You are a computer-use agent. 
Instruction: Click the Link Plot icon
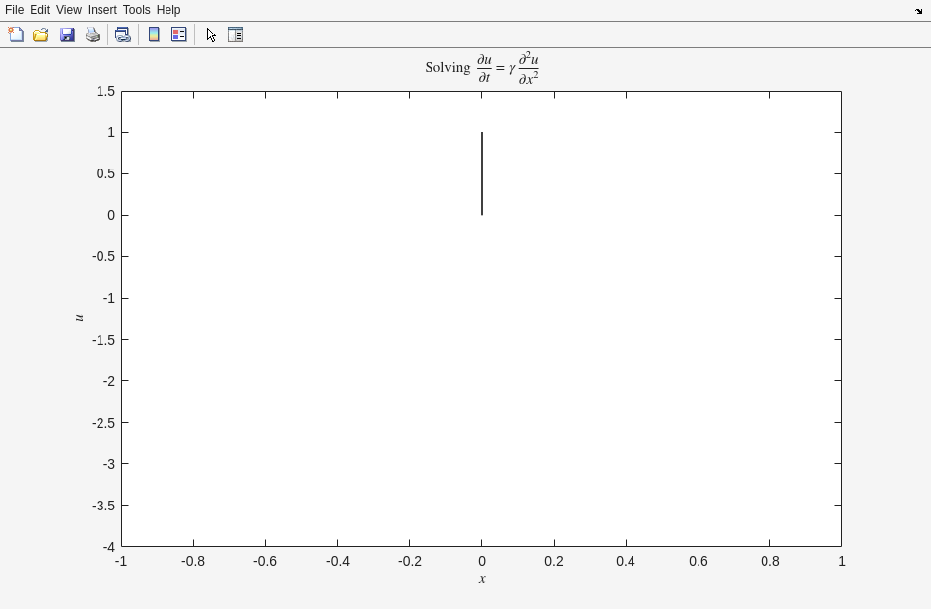pos(122,34)
